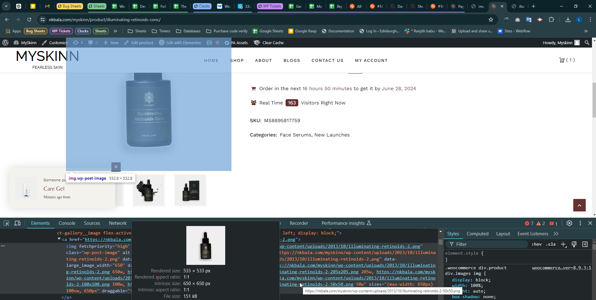Activate DevTools inspect element picker
The height and width of the screenshot is (300, 596).
[6, 223]
